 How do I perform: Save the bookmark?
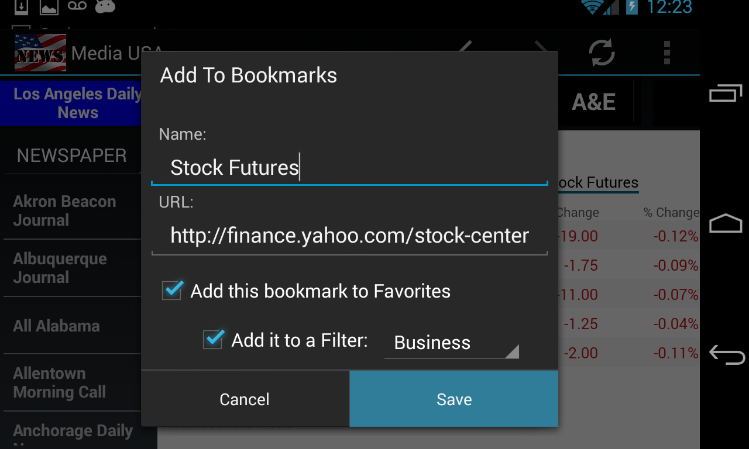[x=453, y=399]
